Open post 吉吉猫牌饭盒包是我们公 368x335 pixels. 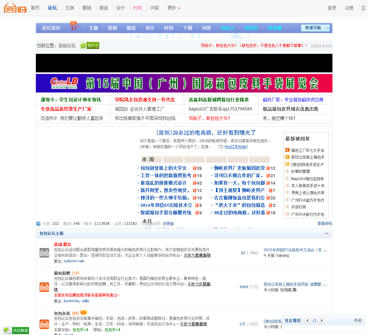click(x=239, y=198)
